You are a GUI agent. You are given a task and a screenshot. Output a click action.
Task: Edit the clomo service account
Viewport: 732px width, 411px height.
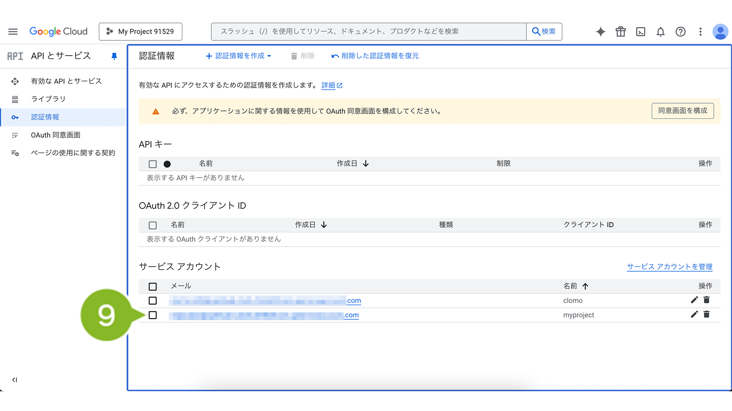coord(694,300)
